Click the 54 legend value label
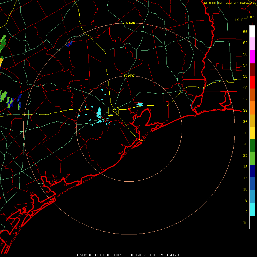257x257 pixels. click(245, 65)
